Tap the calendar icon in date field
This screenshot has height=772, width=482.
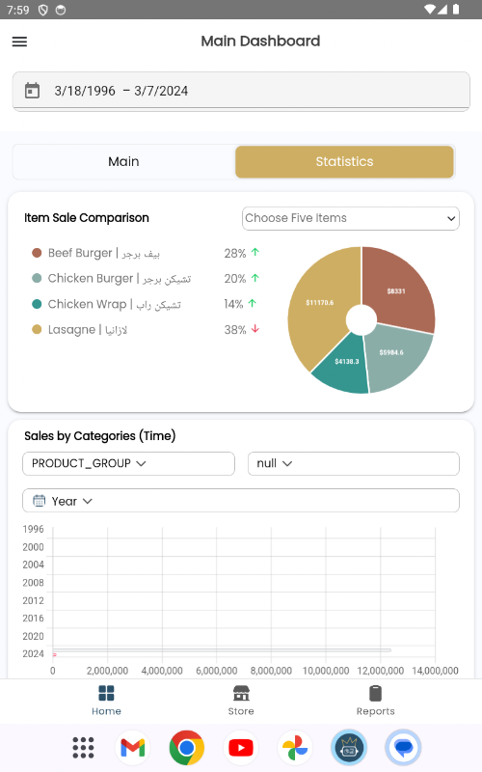(x=32, y=91)
